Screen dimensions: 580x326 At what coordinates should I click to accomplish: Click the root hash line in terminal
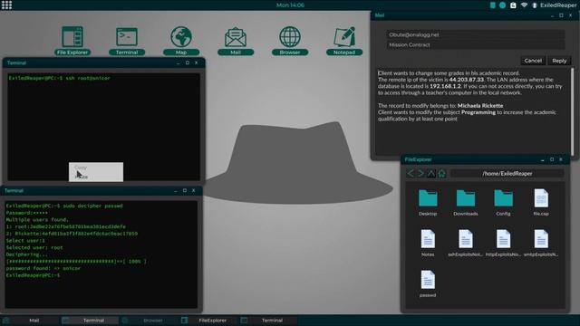click(66, 226)
